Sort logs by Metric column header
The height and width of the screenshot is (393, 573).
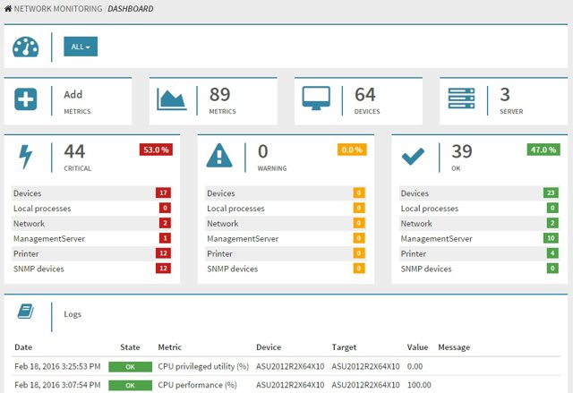(x=169, y=347)
